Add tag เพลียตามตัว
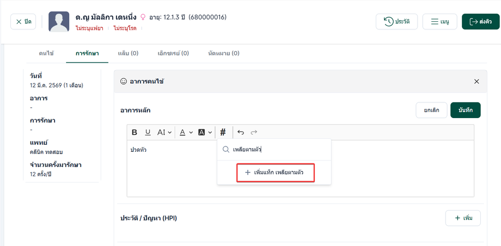Image resolution: width=501 pixels, height=246 pixels. (276, 173)
